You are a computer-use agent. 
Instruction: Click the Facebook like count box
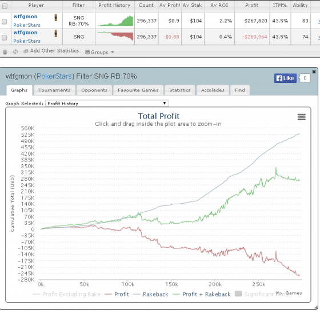coord(305,78)
